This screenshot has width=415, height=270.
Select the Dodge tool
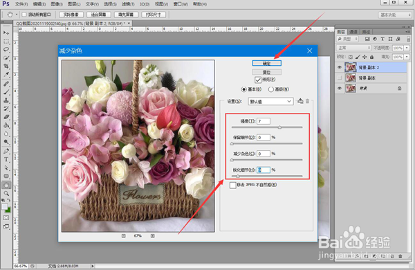click(6, 142)
